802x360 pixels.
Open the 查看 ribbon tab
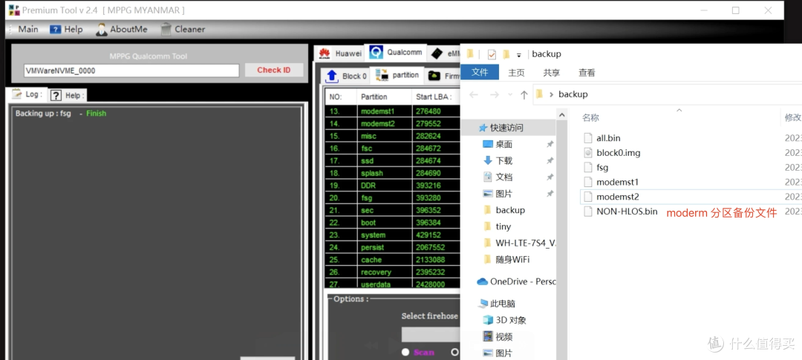coord(587,73)
